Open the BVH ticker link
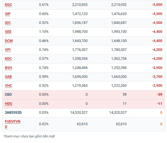 coord(8,68)
